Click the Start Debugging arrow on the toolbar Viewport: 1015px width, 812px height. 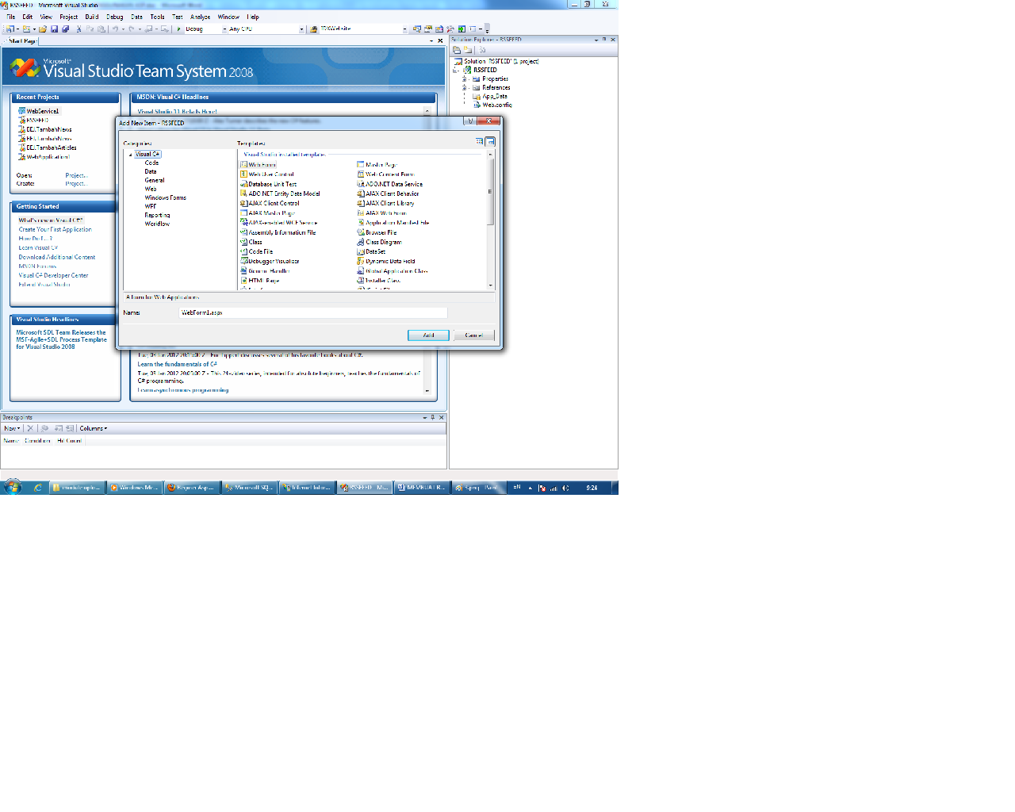pyautogui.click(x=178, y=29)
